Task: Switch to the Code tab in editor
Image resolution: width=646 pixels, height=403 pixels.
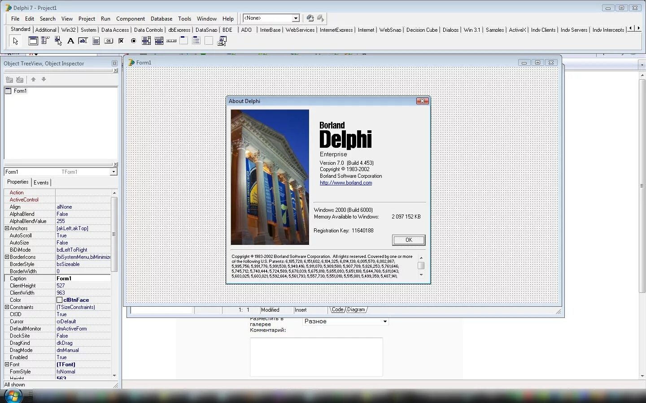Action: (337, 309)
